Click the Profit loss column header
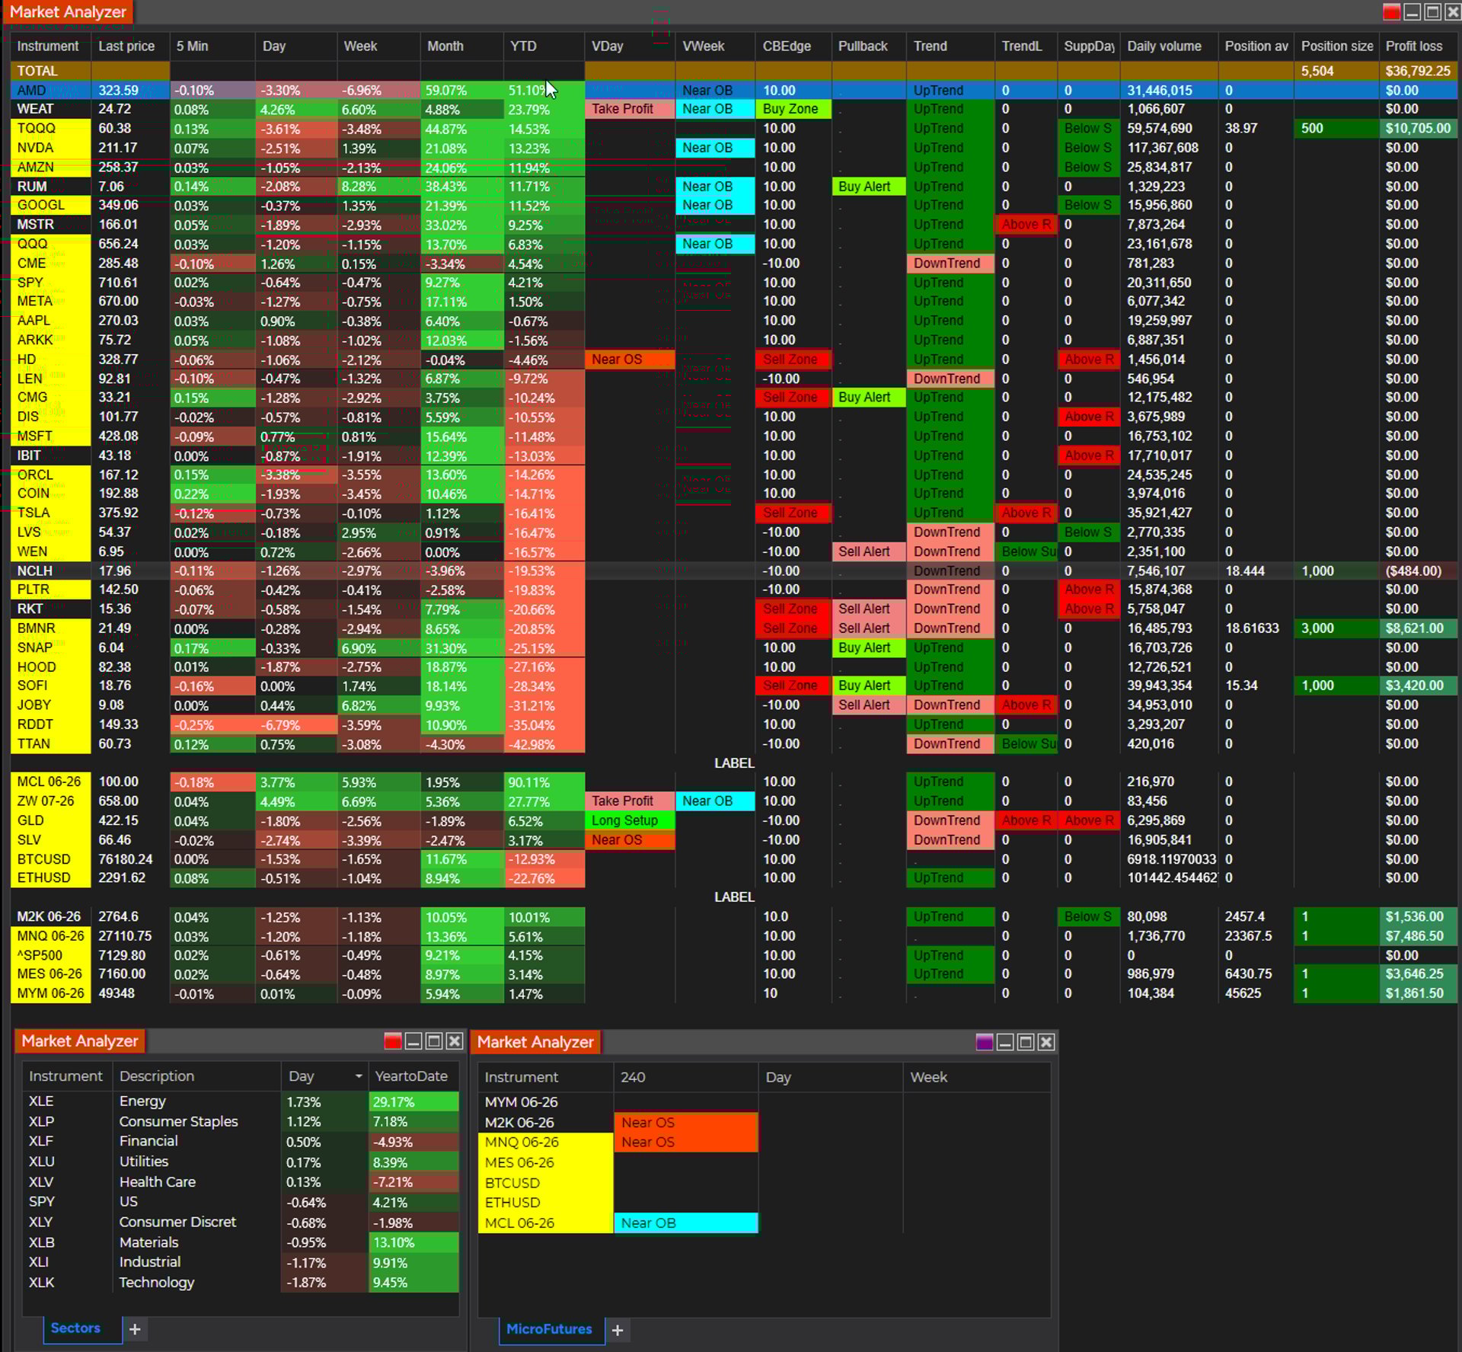 1413,46
